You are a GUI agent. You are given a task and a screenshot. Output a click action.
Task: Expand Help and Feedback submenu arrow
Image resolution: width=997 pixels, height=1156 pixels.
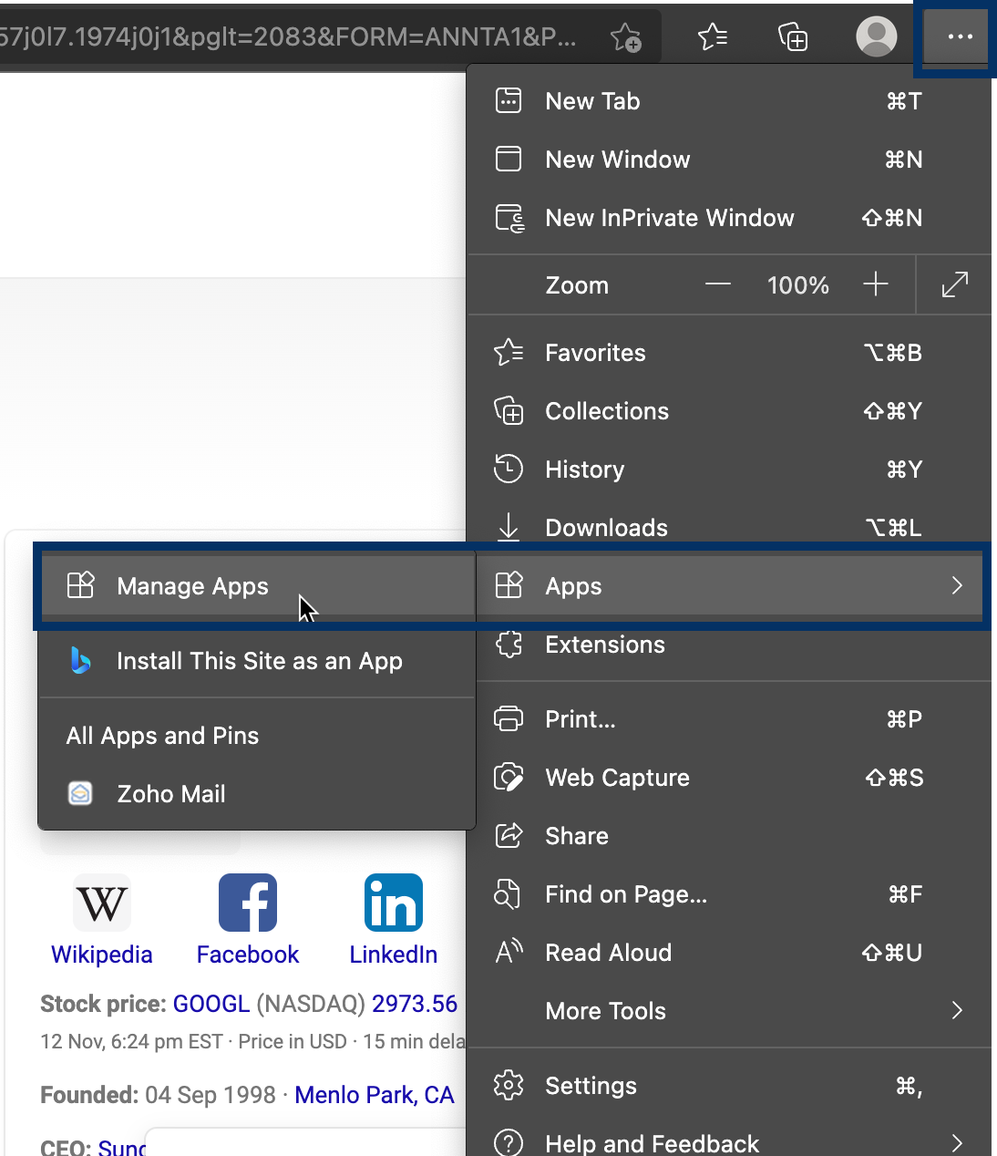[x=957, y=1143]
